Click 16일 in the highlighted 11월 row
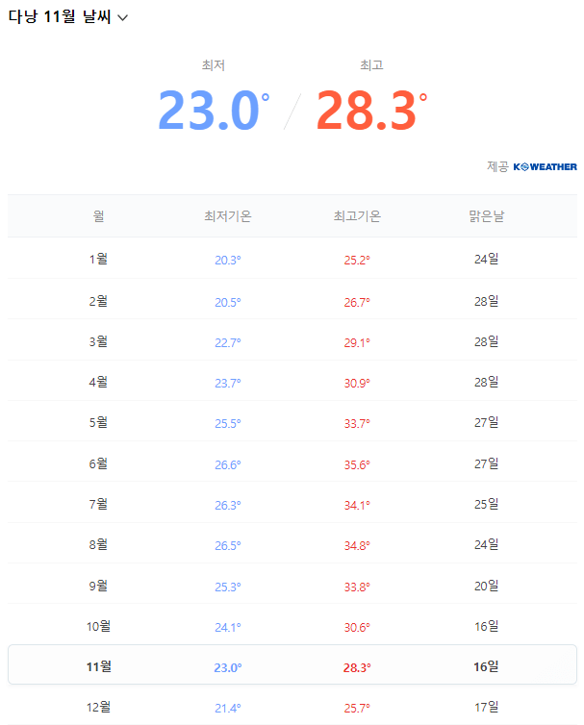The height and width of the screenshot is (725, 584). [487, 666]
